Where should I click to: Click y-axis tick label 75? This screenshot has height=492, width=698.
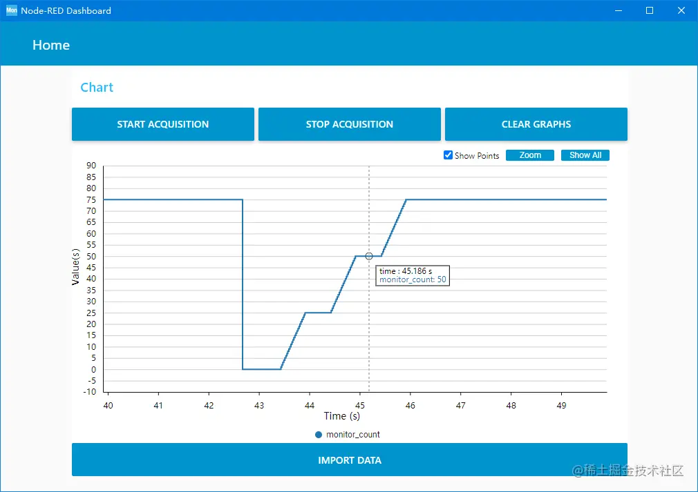click(91, 199)
